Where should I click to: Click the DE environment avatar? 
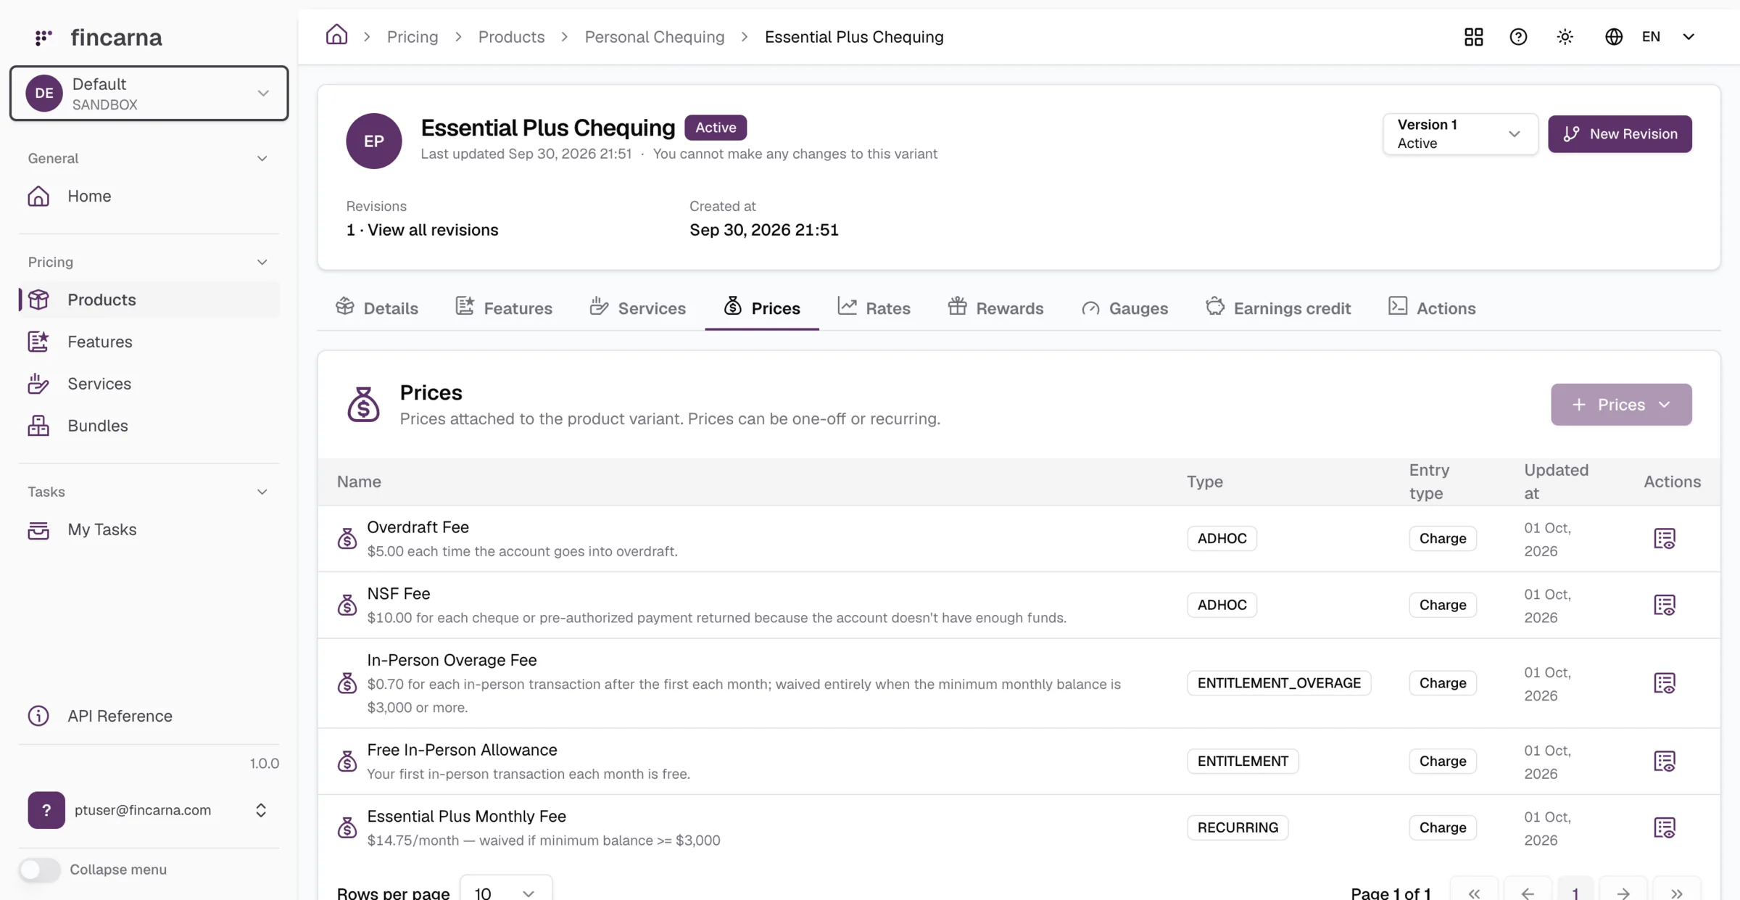point(44,93)
